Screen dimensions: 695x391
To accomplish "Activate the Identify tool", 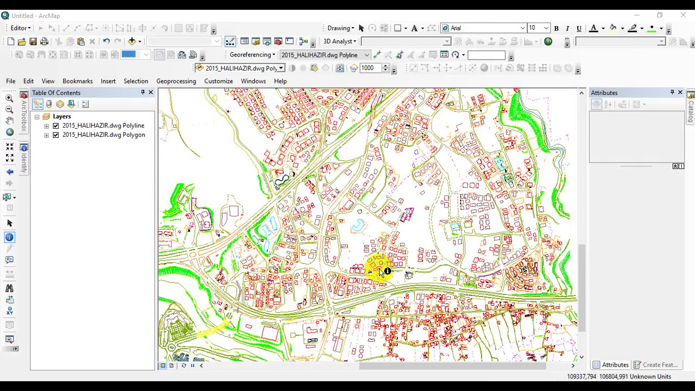I will point(9,237).
